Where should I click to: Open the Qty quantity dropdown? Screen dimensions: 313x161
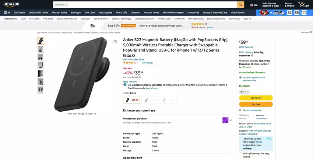[245, 91]
